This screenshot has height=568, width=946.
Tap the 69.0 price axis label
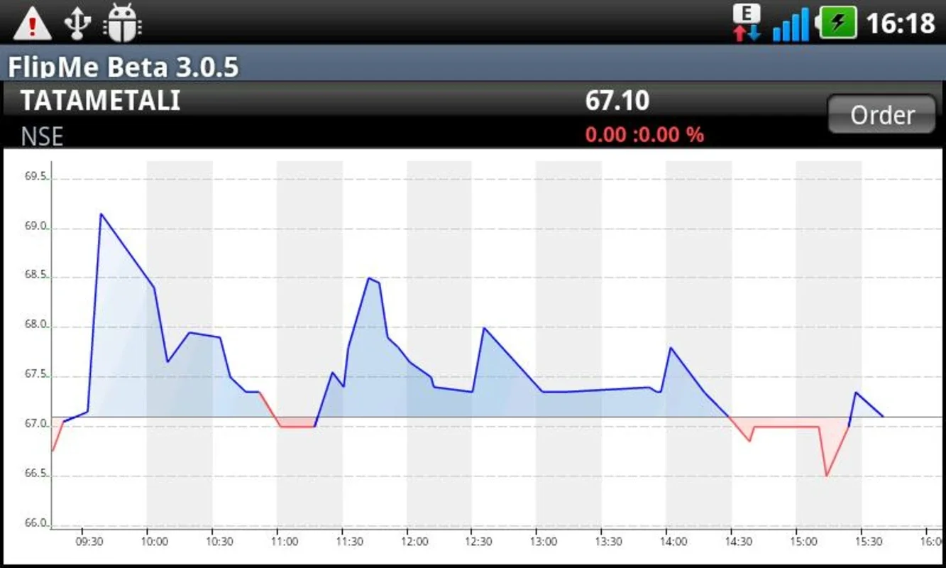pos(35,226)
